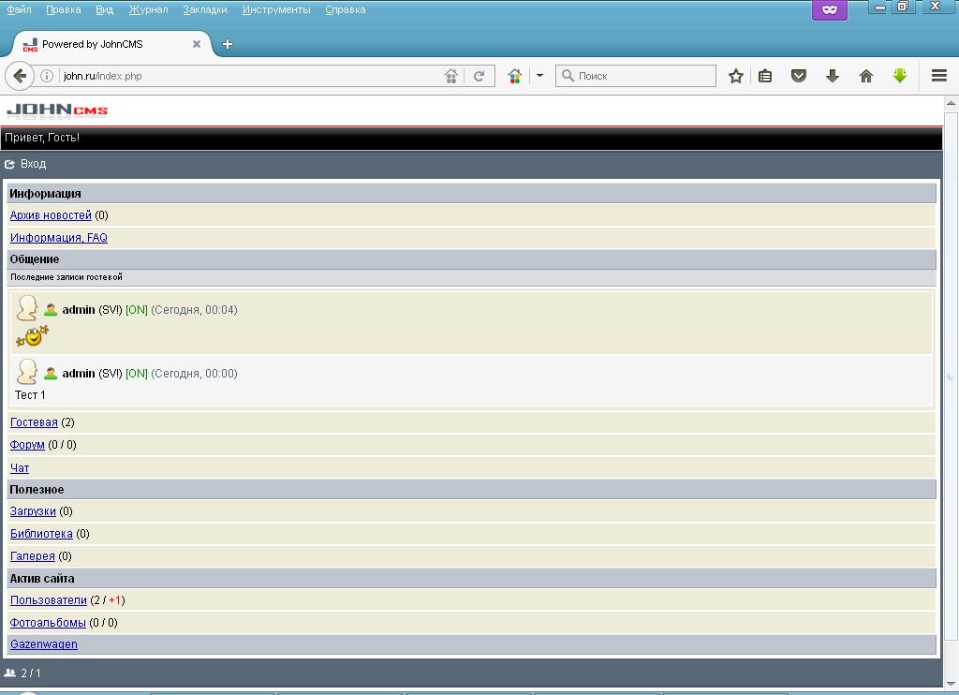
Task: Click the Полезное section header
Action: 471,490
